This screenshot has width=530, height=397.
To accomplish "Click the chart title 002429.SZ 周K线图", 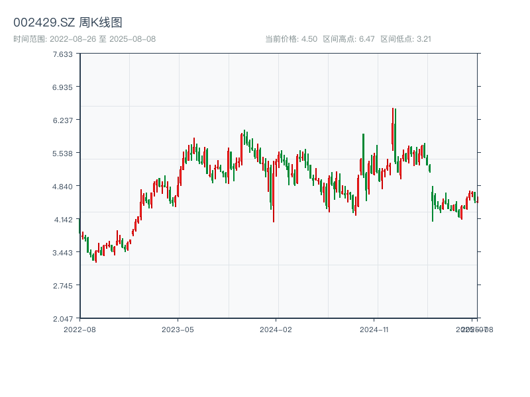I will (68, 22).
